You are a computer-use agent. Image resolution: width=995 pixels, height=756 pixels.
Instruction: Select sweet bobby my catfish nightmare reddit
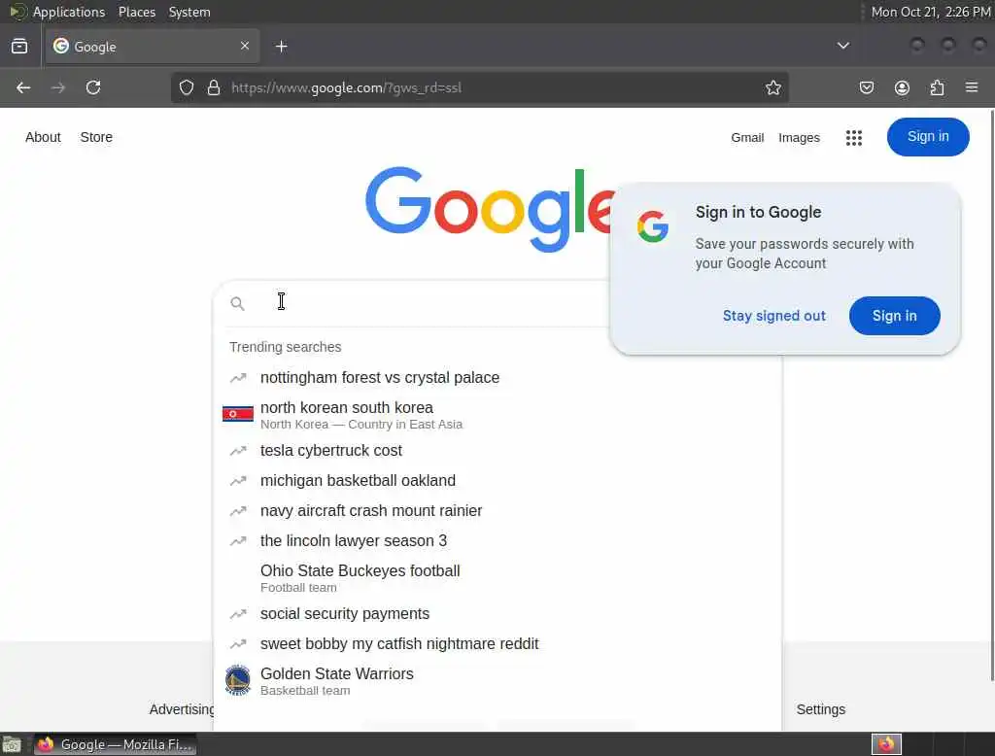pyautogui.click(x=497, y=643)
